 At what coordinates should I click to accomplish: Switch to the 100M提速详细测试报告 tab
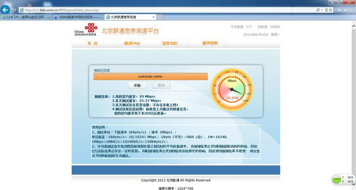click(x=78, y=17)
